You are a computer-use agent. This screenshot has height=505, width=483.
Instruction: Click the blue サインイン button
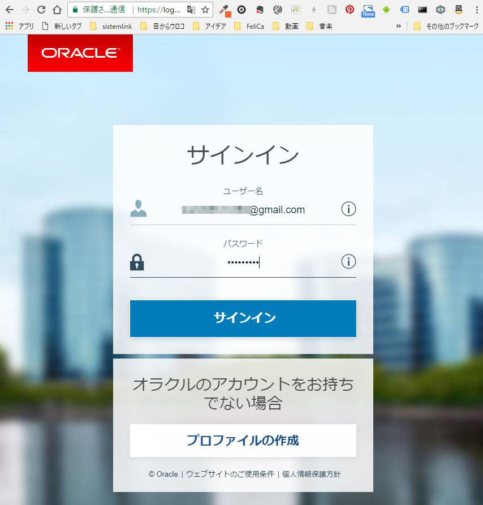click(x=243, y=318)
